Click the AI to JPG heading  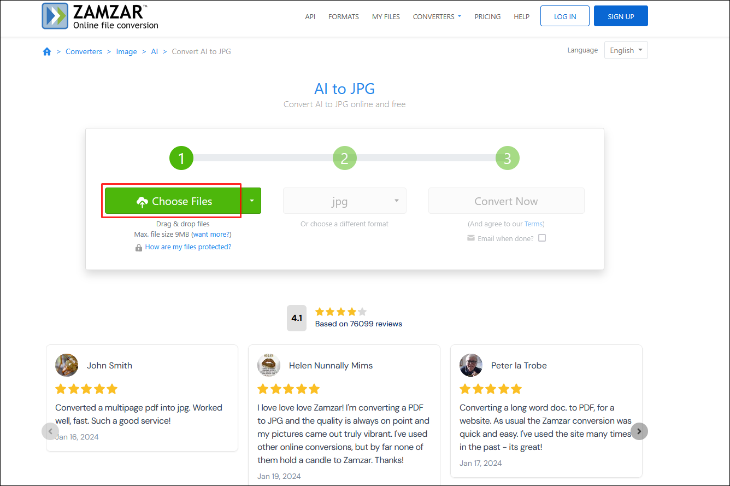coord(345,89)
